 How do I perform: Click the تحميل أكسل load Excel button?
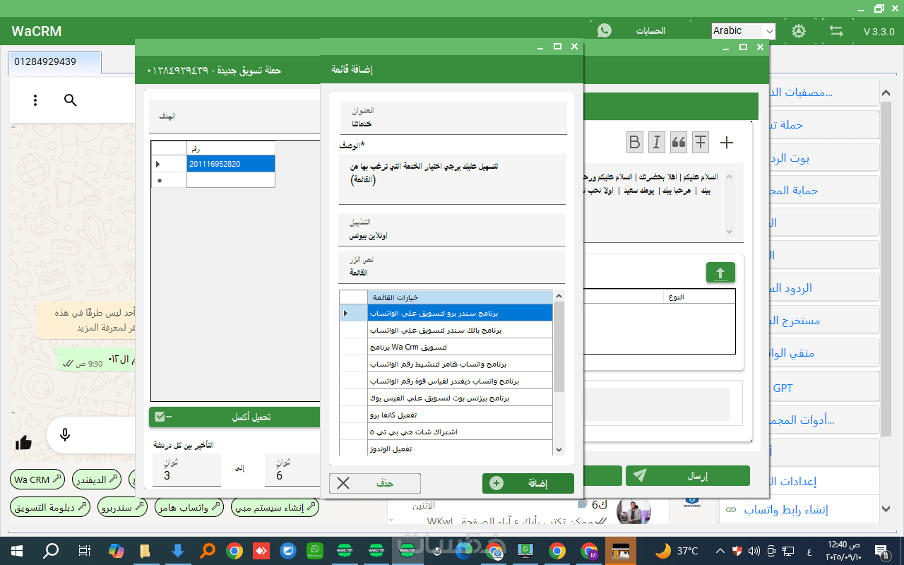[x=235, y=417]
